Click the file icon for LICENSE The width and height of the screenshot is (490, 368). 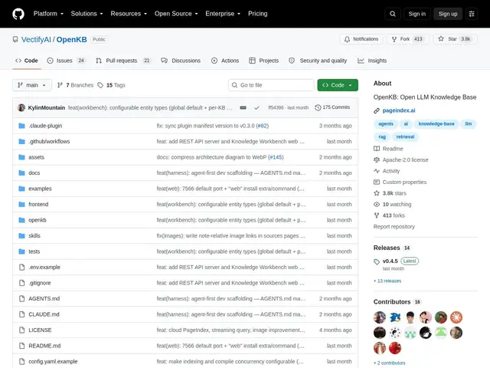coord(21,330)
